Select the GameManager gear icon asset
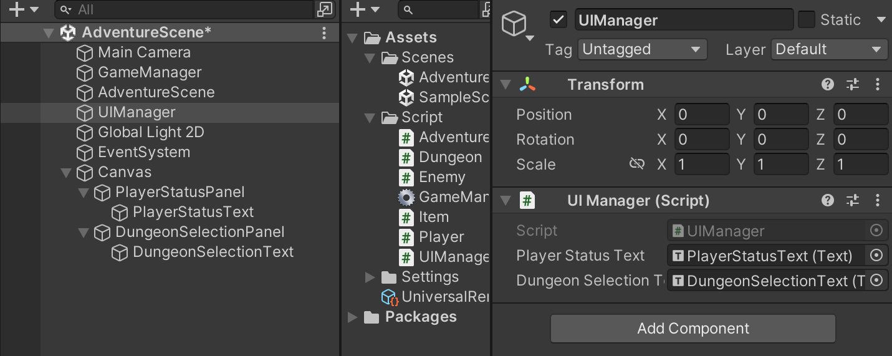Viewport: 892px width, 356px height. coord(406,198)
